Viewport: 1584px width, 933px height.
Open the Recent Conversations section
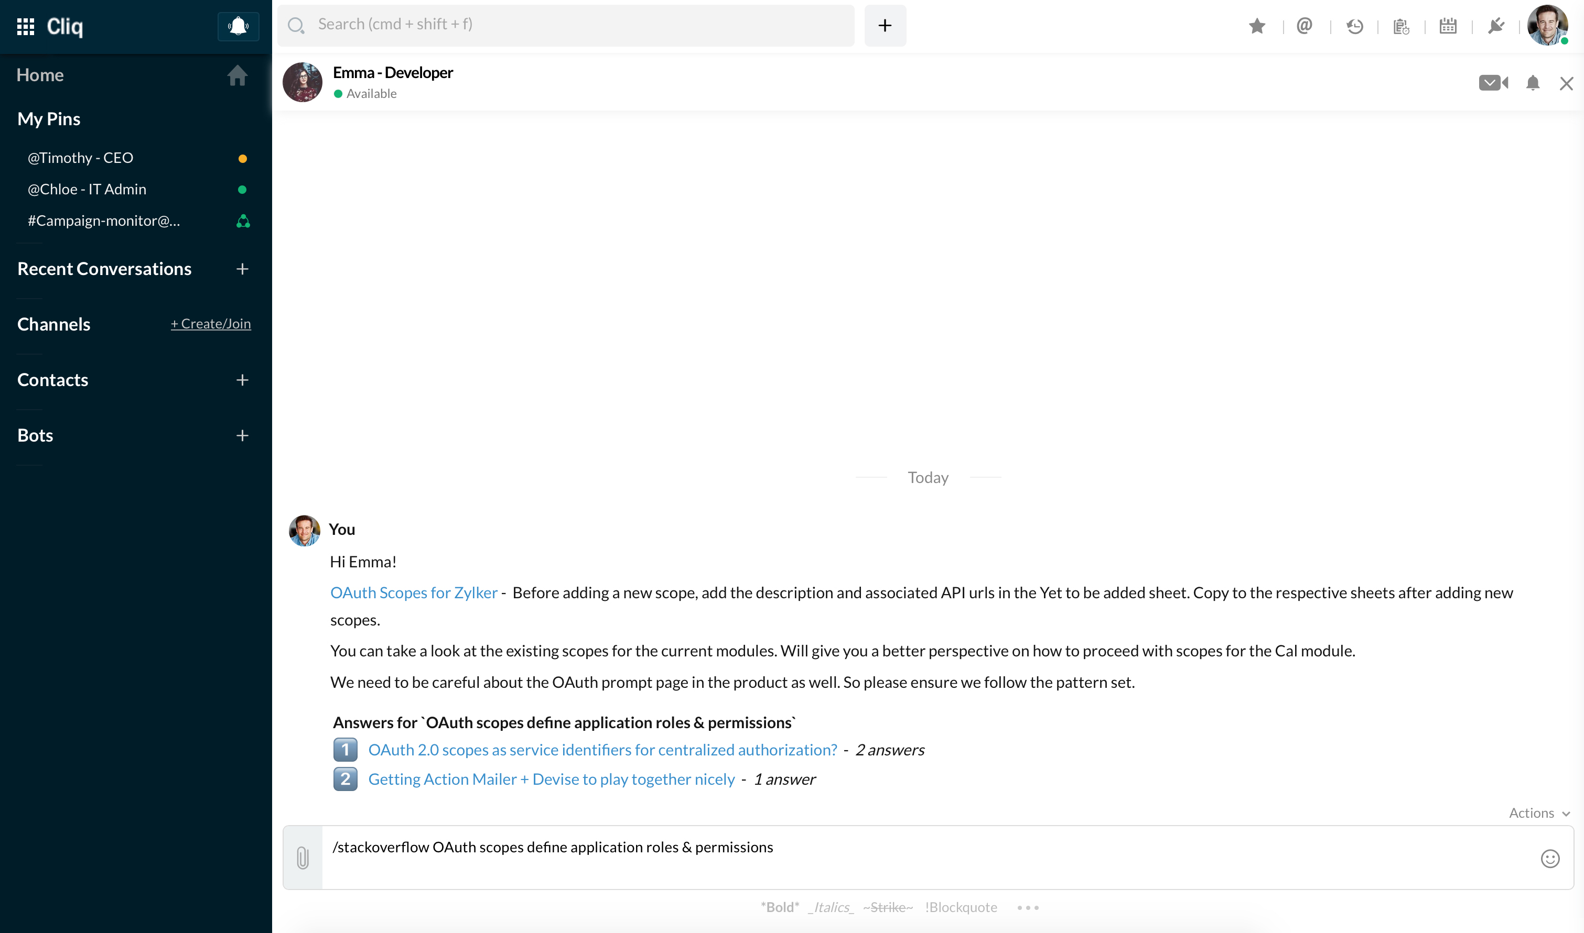104,269
